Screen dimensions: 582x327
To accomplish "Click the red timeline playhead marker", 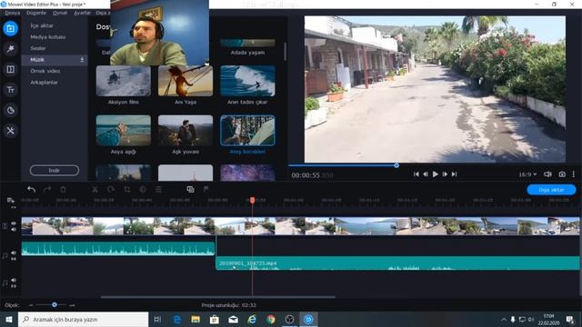I will (x=253, y=200).
